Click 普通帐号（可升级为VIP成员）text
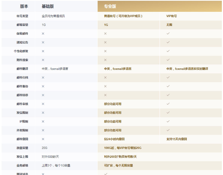 pyautogui.click(x=125, y=16)
